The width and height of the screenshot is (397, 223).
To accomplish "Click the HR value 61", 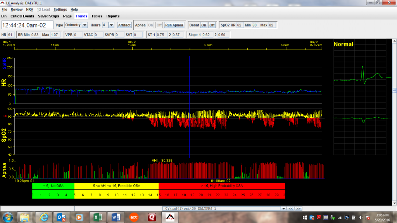I will pyautogui.click(x=10, y=34).
